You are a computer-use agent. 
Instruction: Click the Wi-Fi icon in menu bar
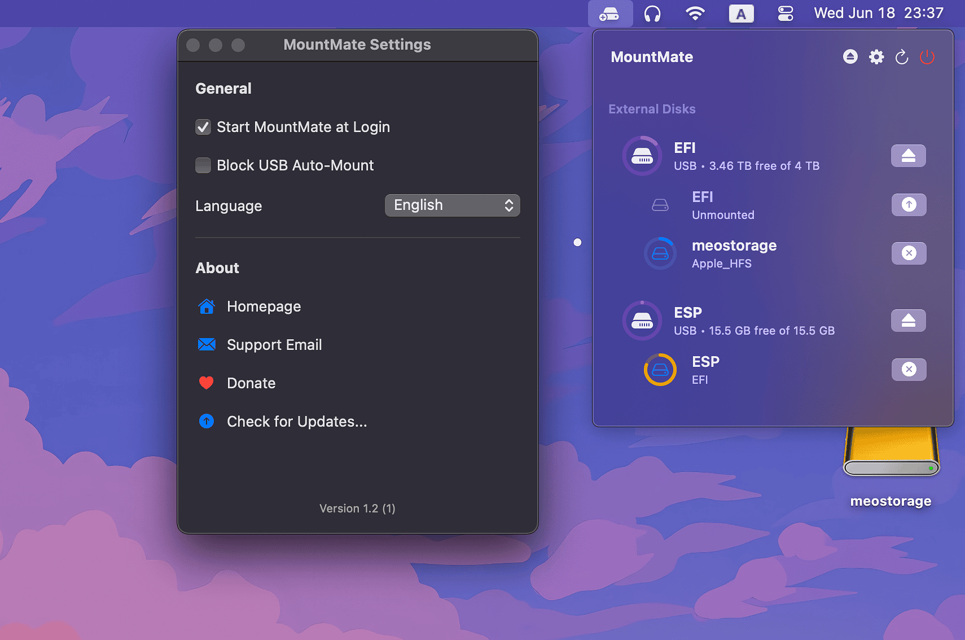(695, 14)
